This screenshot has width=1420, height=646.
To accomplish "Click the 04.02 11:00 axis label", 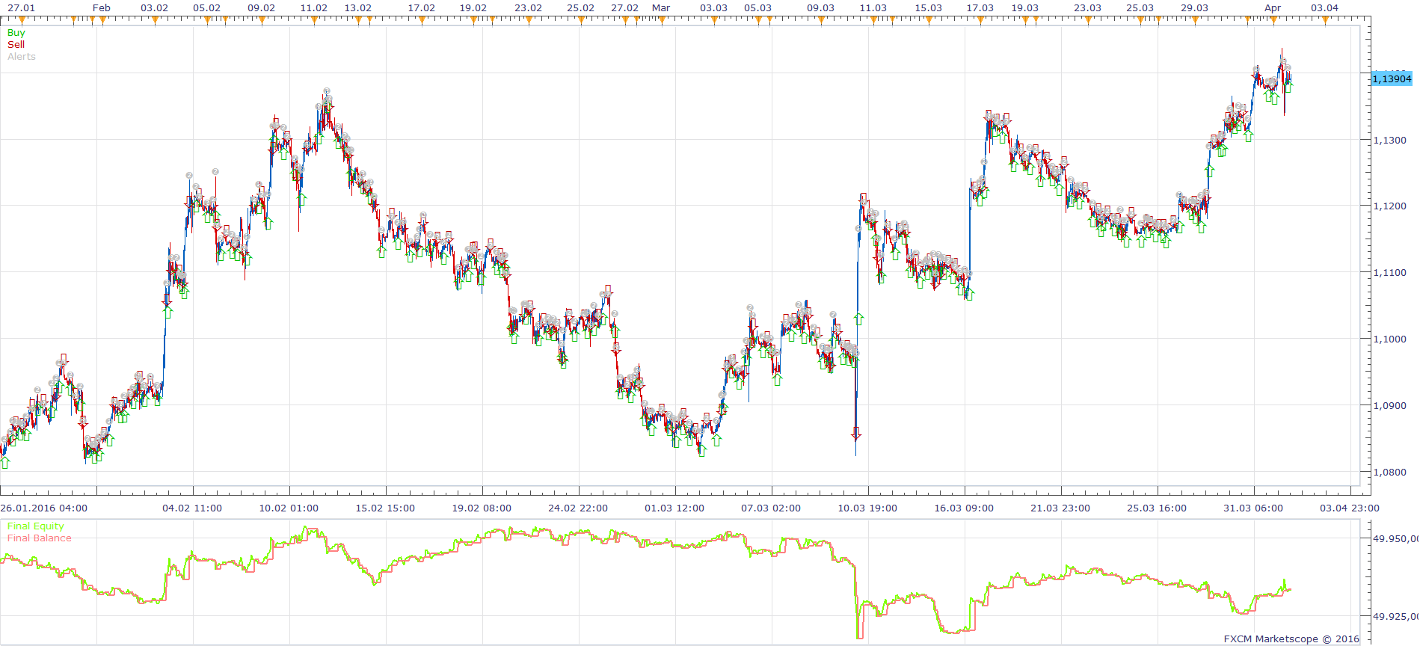I will 192,508.
